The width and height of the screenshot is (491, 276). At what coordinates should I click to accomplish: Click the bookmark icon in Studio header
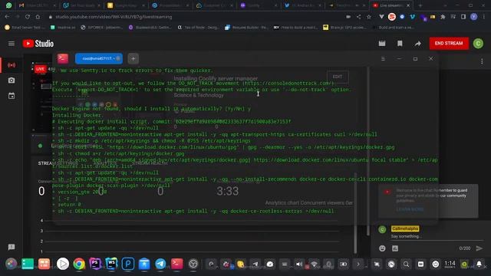pos(400,44)
